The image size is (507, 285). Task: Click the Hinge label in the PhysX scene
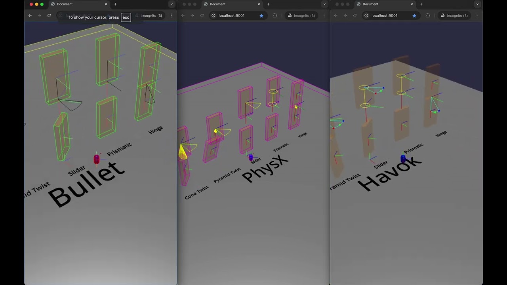tap(303, 135)
